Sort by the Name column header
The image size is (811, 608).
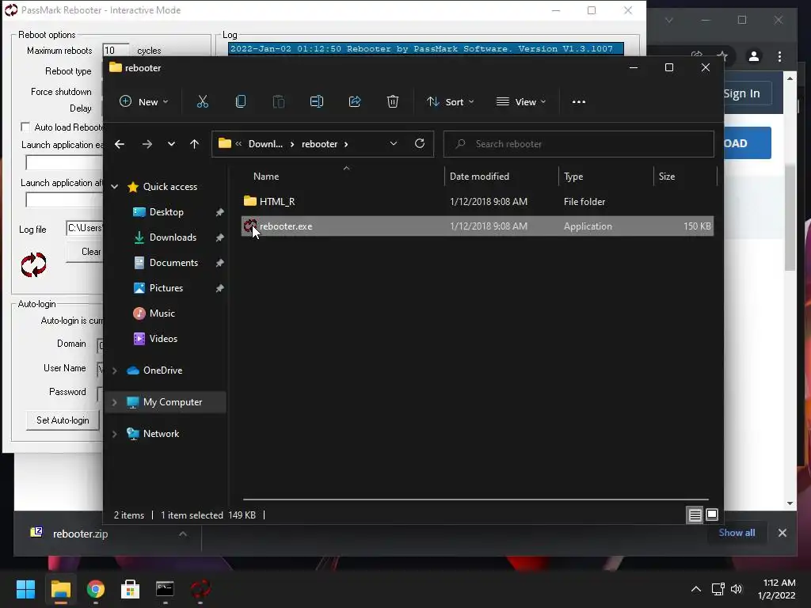266,177
